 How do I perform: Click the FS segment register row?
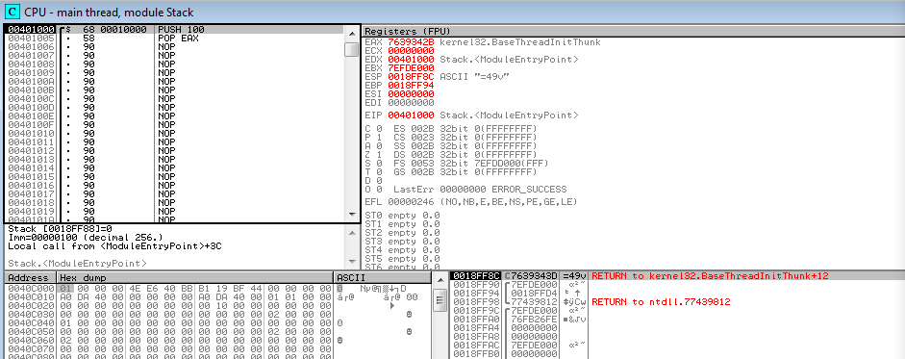pyautogui.click(x=471, y=163)
